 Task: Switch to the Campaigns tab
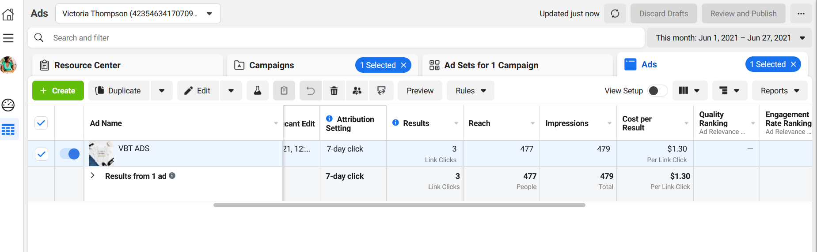[x=271, y=65]
